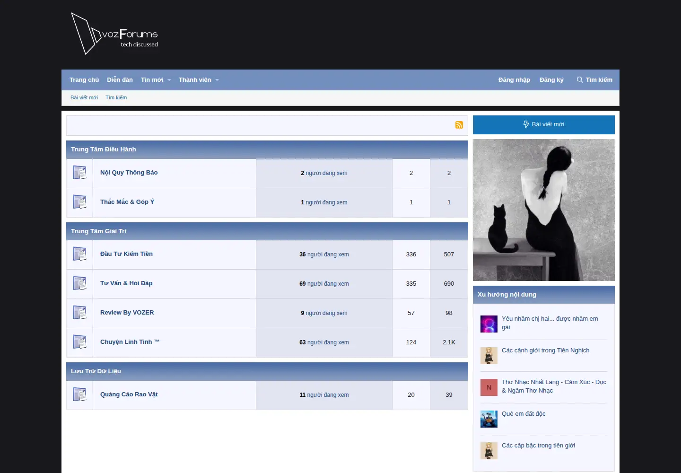Click the woman and cat sidebar image
Screen dimensions: 681x473
[x=544, y=210]
